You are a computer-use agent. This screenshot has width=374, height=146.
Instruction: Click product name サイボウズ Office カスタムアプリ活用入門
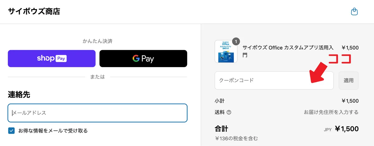(x=288, y=51)
